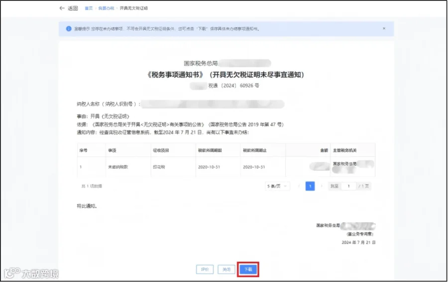Select page 1 in pagination
The image size is (448, 282).
coord(310,186)
